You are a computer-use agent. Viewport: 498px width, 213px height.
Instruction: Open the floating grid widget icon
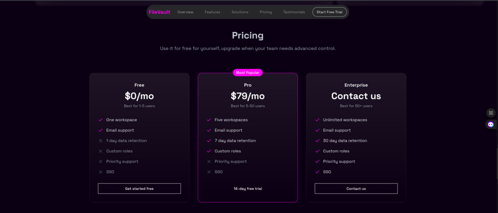[491, 113]
